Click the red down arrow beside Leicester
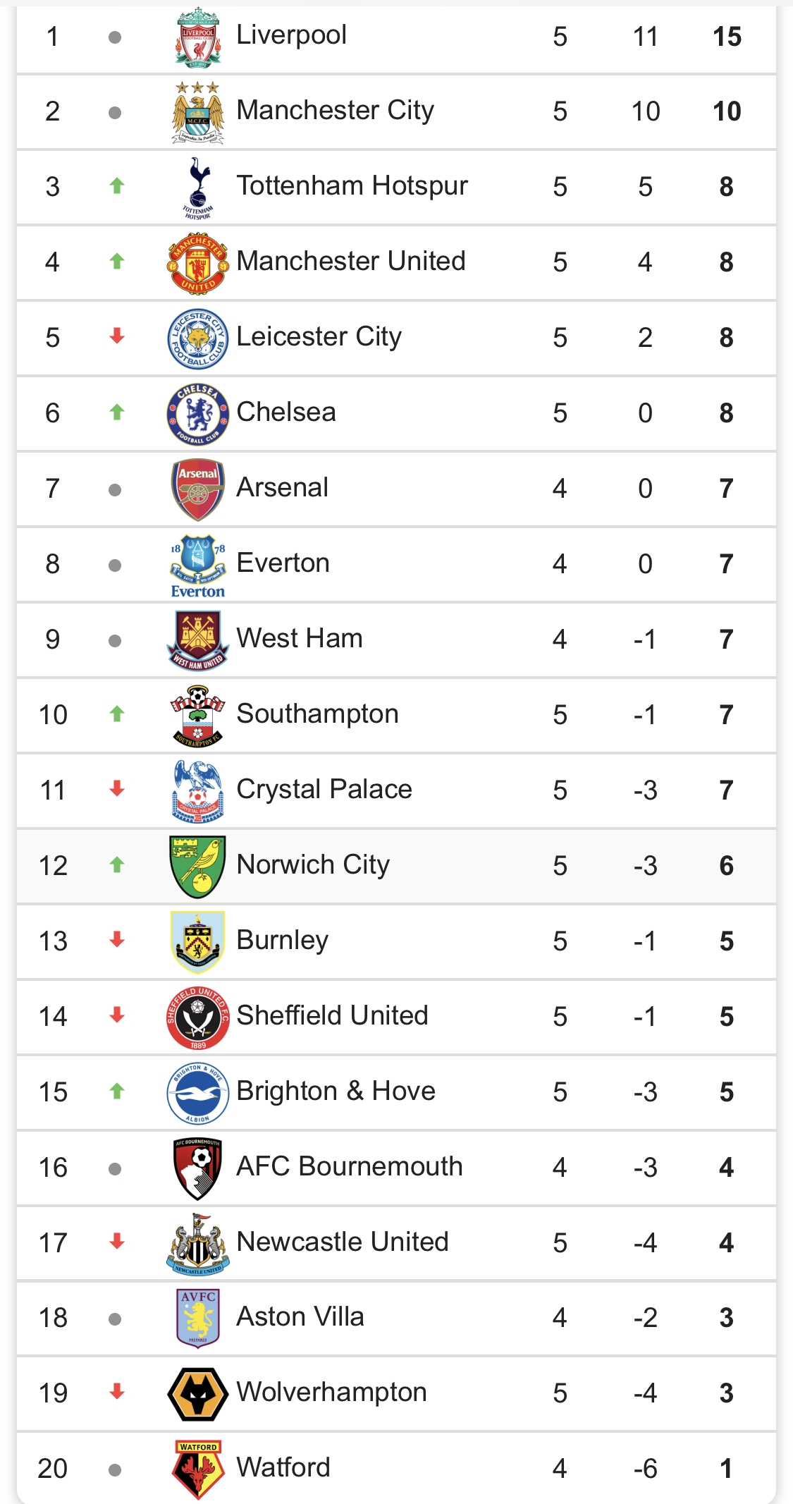 pos(117,336)
